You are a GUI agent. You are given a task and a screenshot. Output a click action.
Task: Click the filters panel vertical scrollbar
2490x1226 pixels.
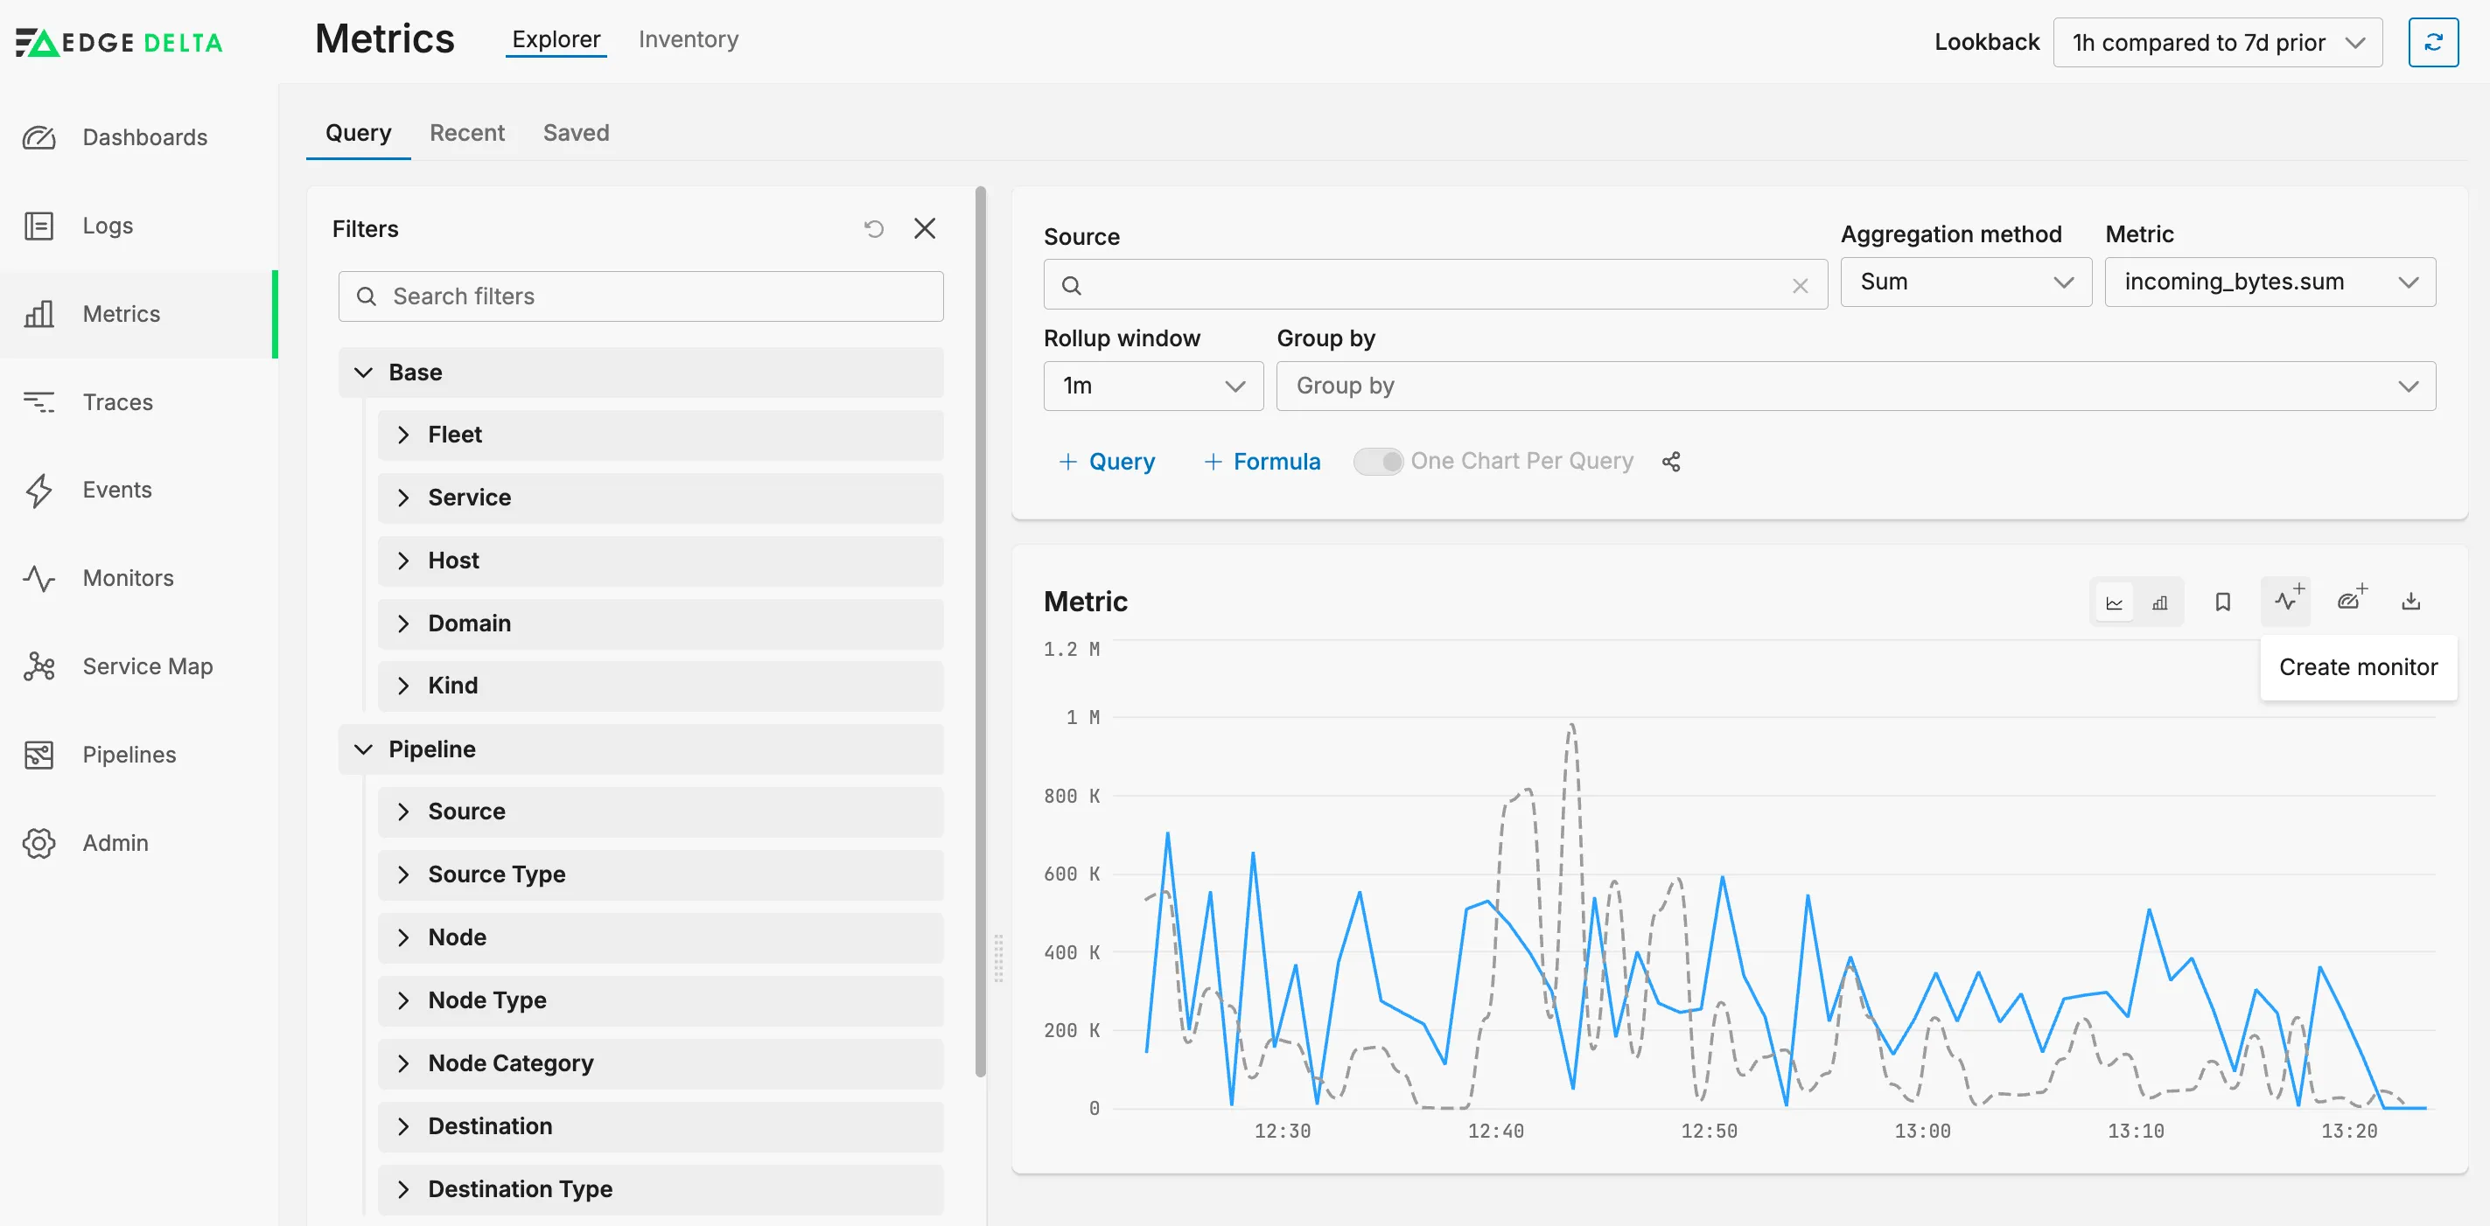(980, 632)
